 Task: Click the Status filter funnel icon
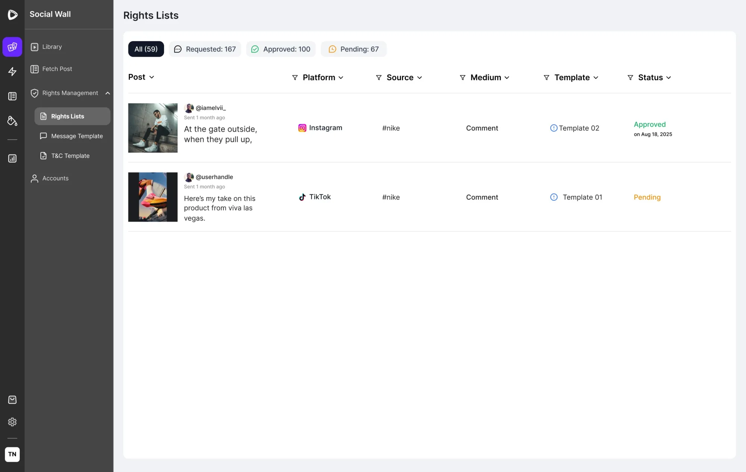(630, 78)
